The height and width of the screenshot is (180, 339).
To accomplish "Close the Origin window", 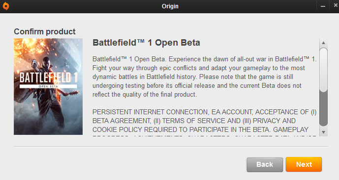I will [x=336, y=5].
